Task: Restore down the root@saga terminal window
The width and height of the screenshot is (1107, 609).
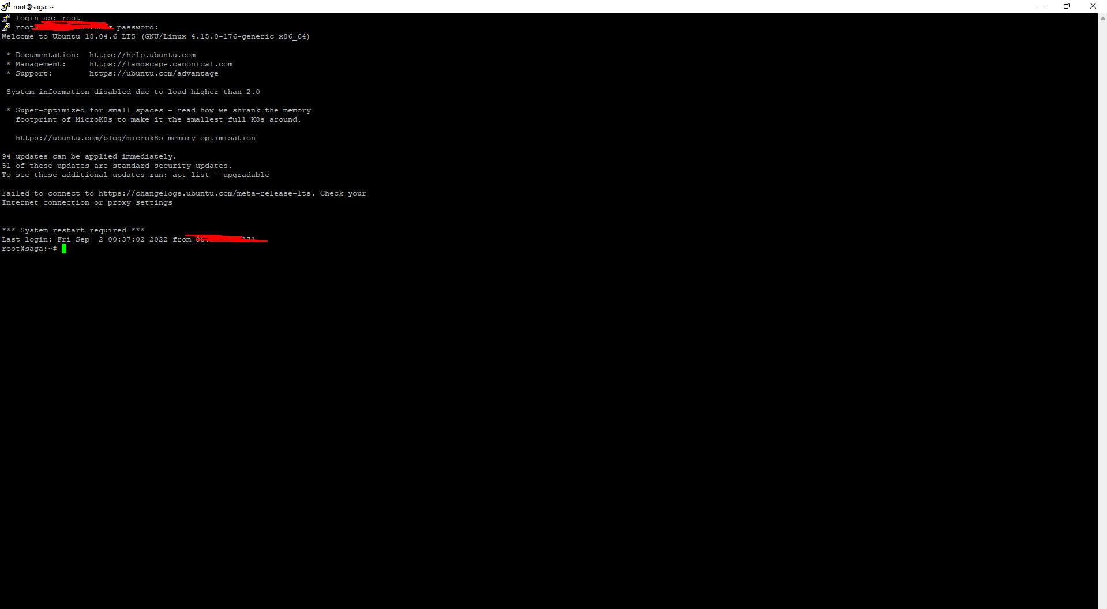Action: click(x=1067, y=6)
